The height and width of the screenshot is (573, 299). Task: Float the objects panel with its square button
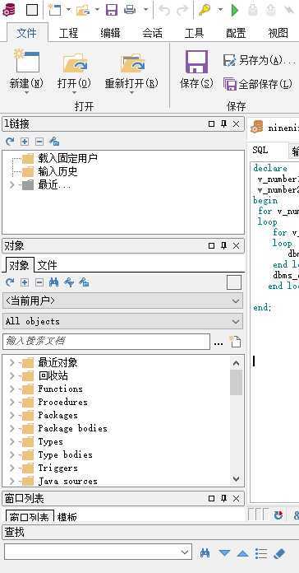tap(211, 245)
